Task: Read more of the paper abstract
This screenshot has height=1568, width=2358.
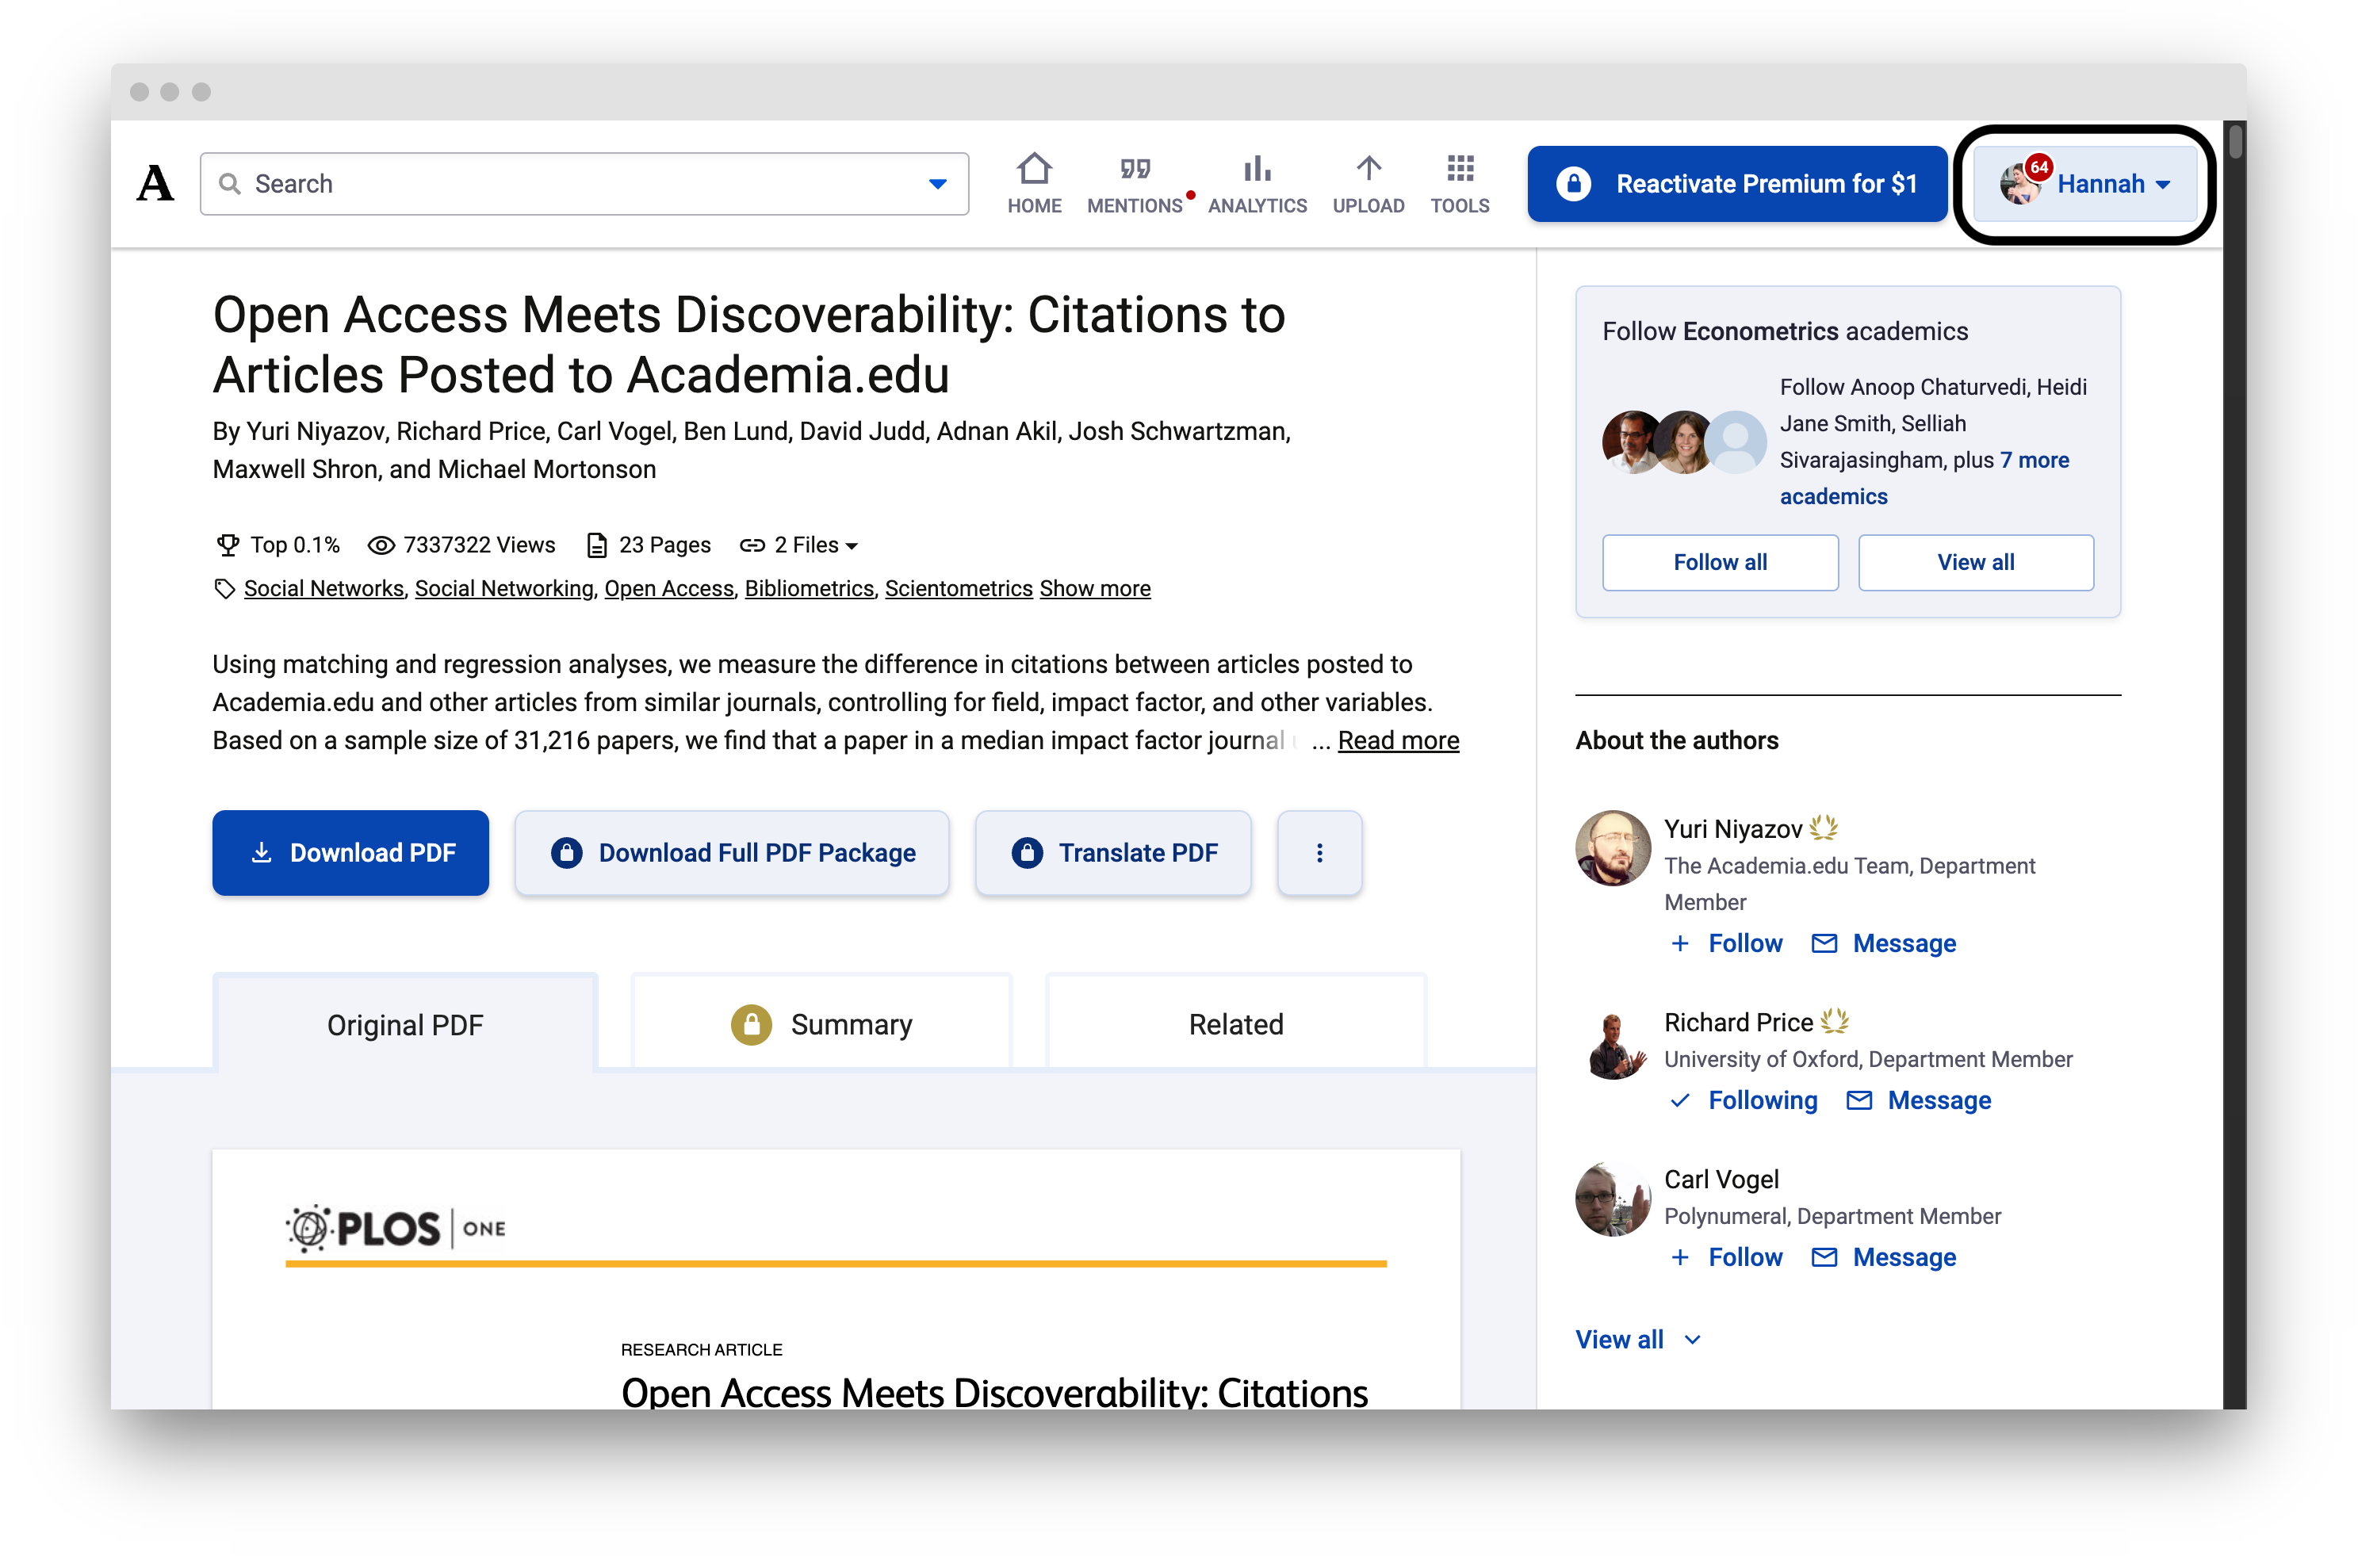Action: coord(1398,740)
